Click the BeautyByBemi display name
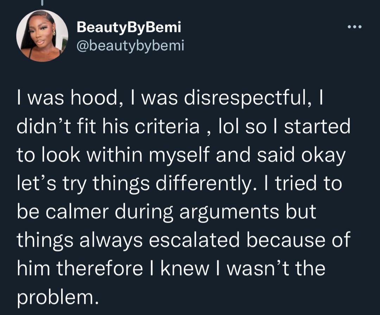380x315 pixels. [129, 27]
